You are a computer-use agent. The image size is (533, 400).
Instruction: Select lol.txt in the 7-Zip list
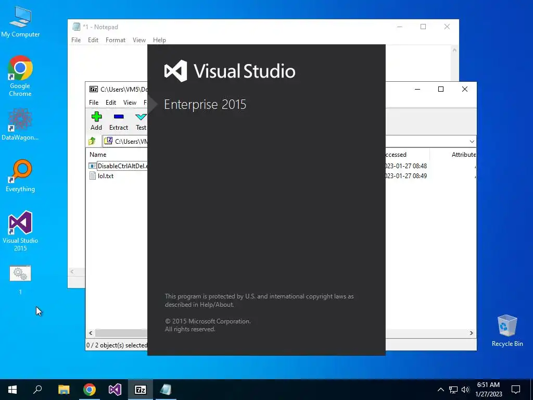click(x=101, y=176)
